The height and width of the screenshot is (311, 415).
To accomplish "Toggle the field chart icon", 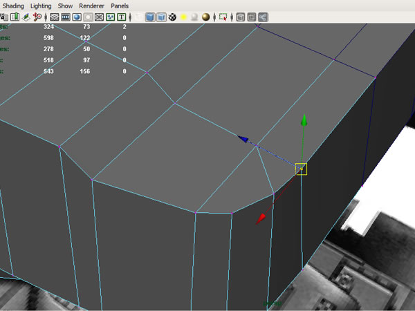I will point(99,17).
